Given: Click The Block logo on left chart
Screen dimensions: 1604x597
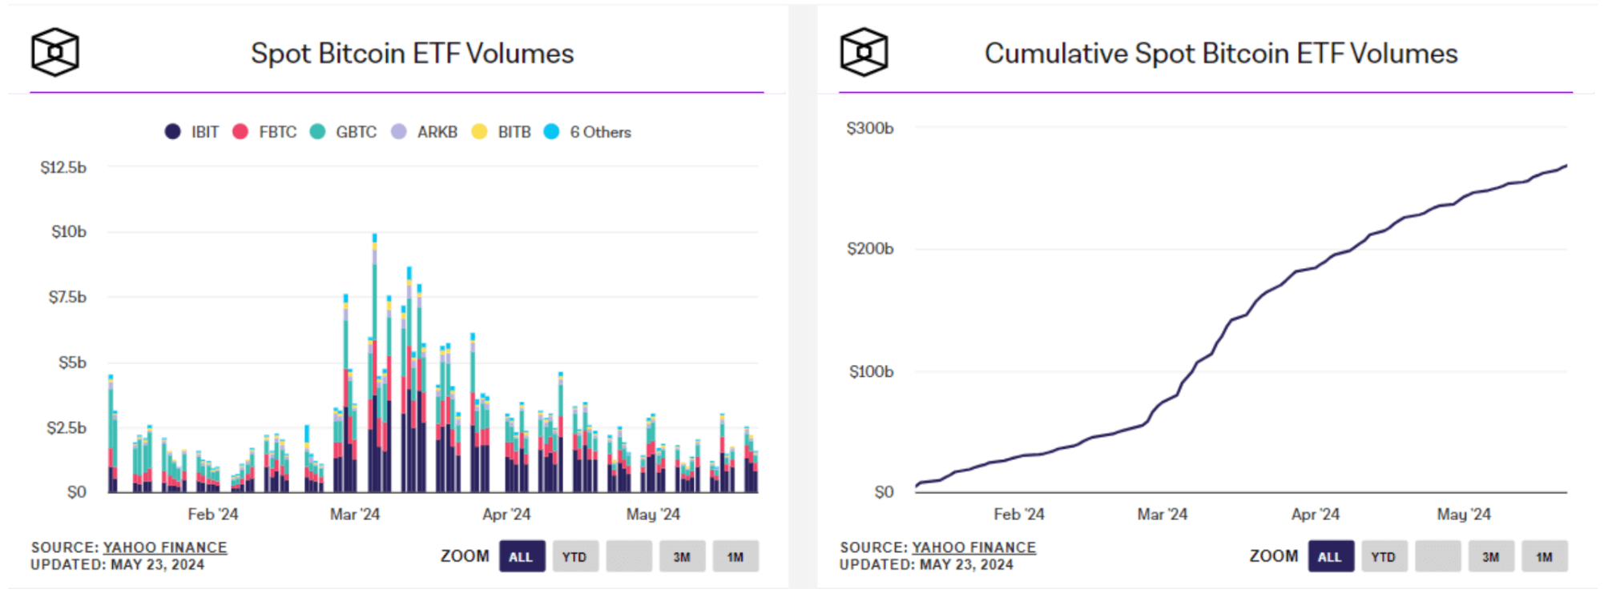Looking at the screenshot, I should tap(54, 53).
